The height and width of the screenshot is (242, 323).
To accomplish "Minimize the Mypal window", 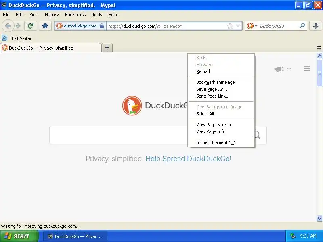I will click(299, 5).
